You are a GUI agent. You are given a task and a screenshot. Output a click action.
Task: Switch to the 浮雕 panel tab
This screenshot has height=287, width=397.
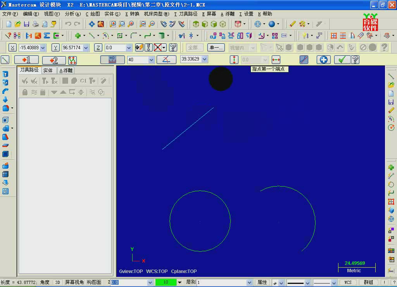pos(66,71)
